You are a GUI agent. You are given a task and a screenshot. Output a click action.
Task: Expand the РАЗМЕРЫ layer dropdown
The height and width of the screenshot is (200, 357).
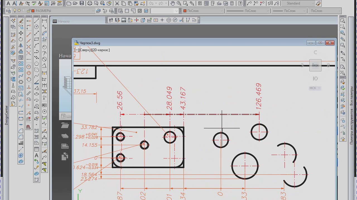(93, 11)
